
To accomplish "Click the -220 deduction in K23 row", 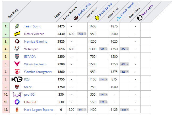I will tap(102, 79).
